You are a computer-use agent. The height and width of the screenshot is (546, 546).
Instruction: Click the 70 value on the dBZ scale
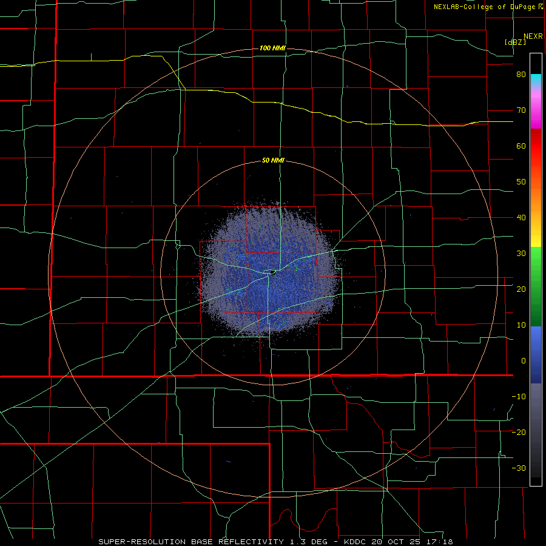(x=521, y=110)
